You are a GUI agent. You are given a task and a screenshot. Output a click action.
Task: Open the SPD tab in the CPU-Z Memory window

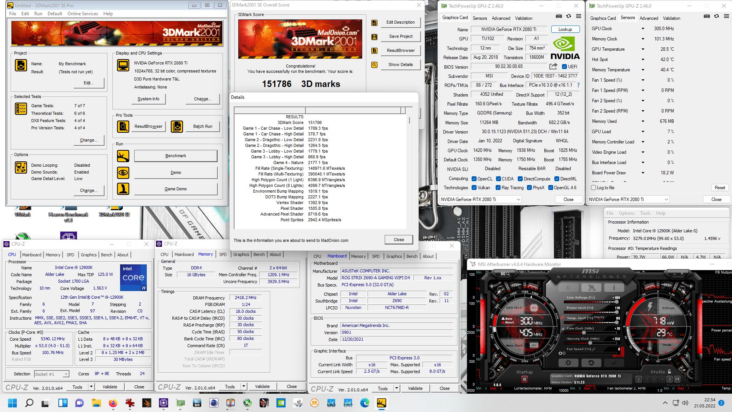[223, 254]
